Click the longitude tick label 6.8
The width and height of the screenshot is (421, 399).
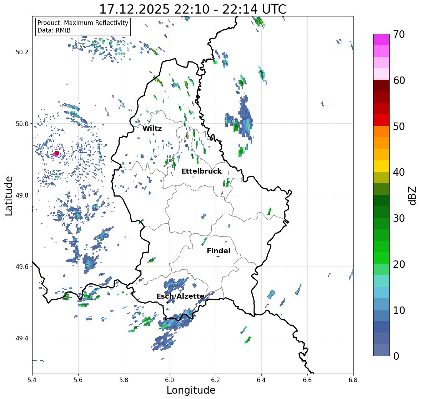click(353, 380)
